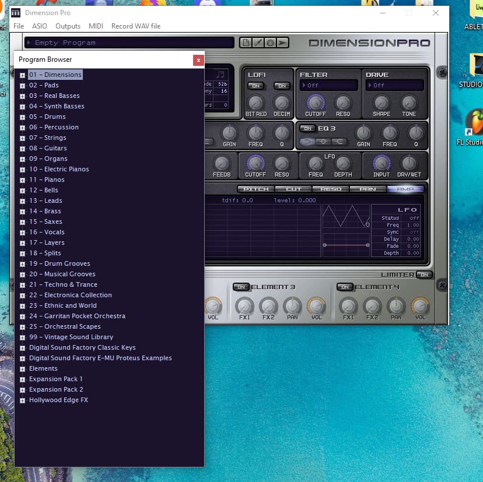Toggle Element 4 ON button

pos(345,287)
